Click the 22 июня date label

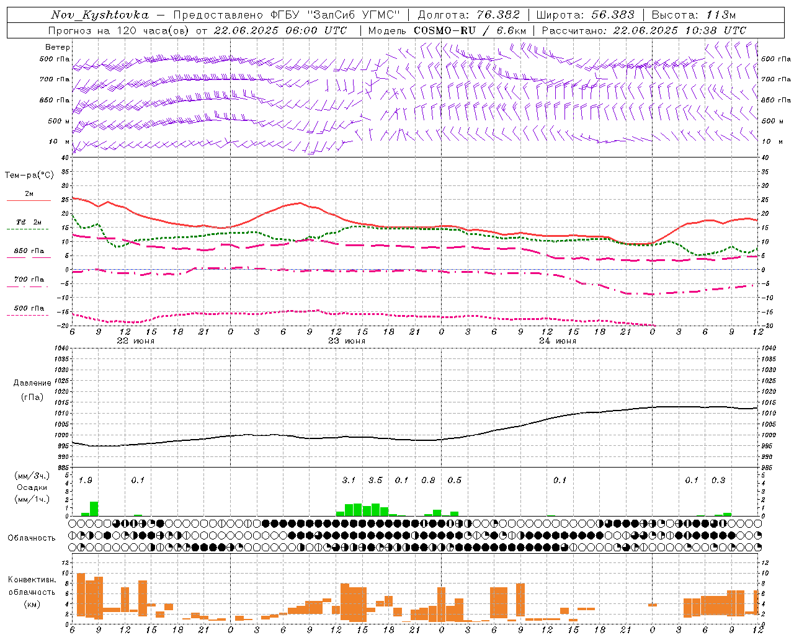point(136,341)
